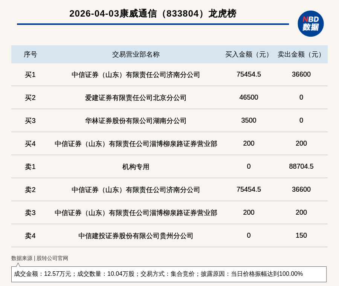Click the 买1 row label
Screen dimensions: 339x286
pyautogui.click(x=30, y=75)
